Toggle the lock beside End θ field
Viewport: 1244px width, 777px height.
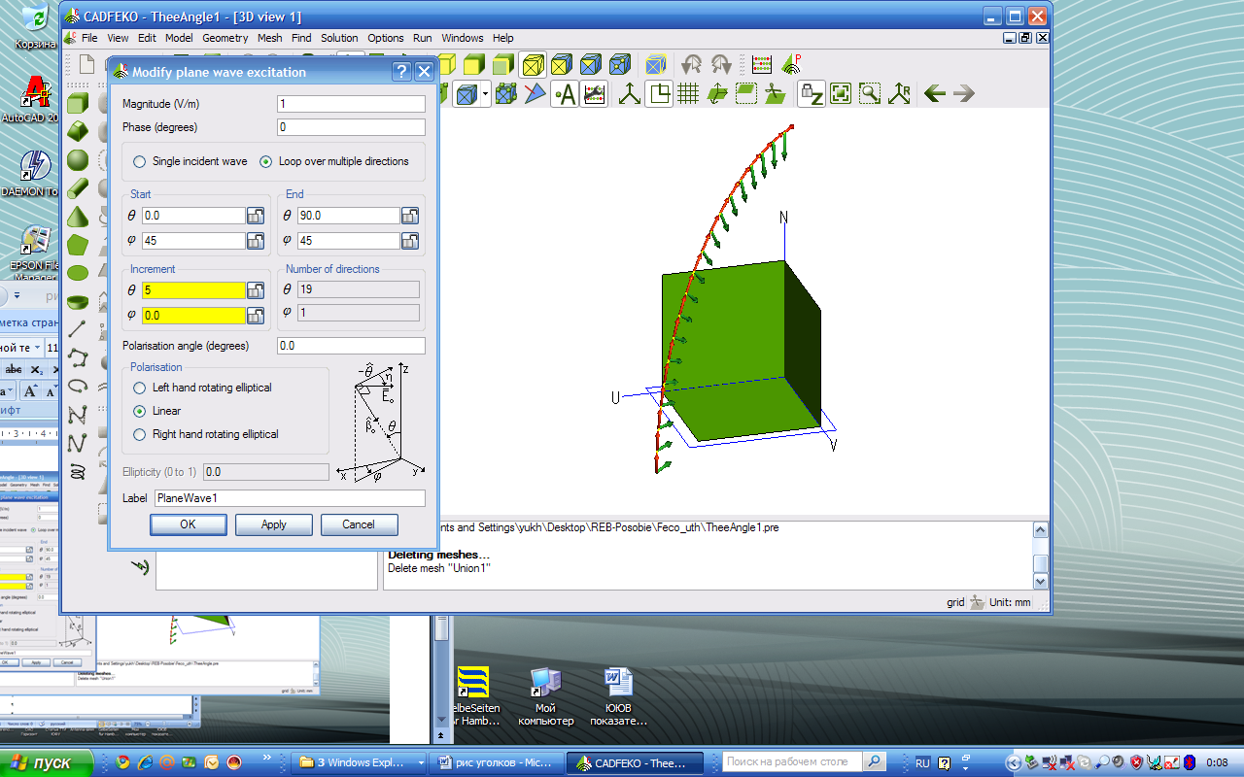pos(410,216)
